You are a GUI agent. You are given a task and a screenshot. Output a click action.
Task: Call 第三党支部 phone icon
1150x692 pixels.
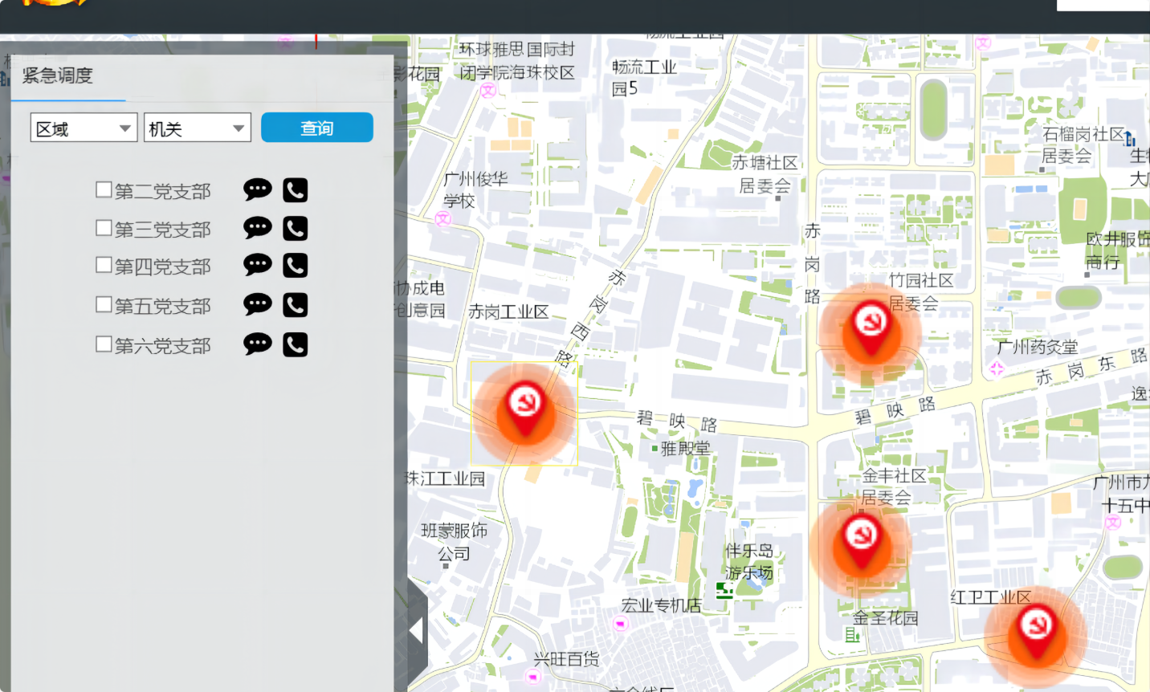point(296,229)
